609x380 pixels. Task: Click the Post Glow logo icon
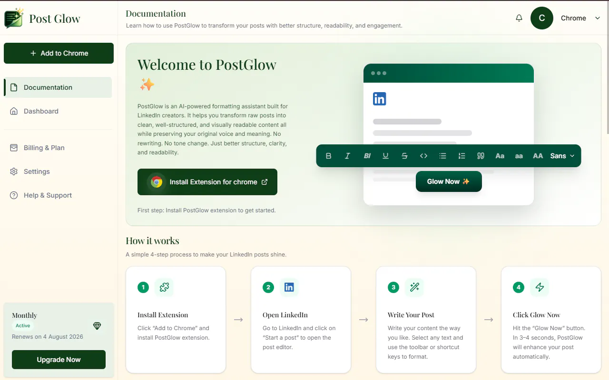tap(14, 18)
